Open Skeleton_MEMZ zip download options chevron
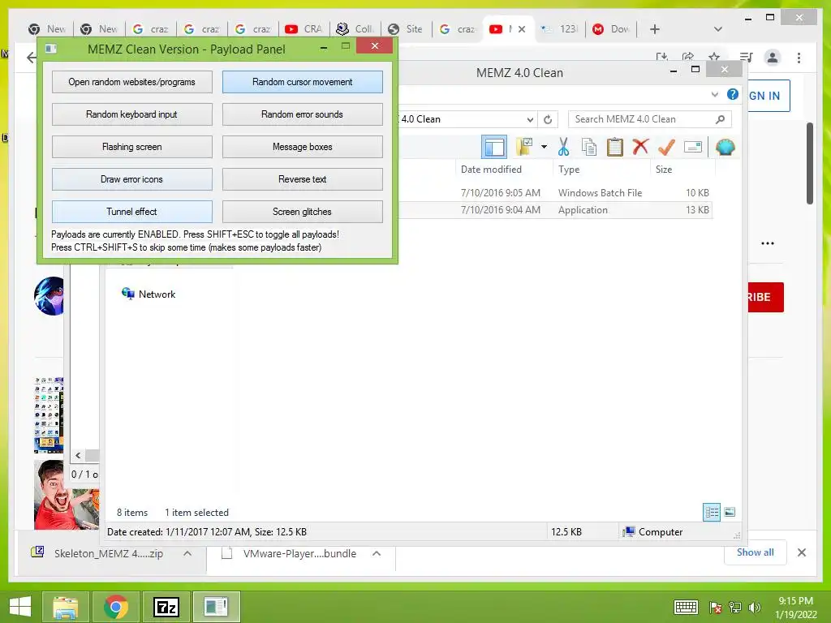The height and width of the screenshot is (623, 831). pyautogui.click(x=187, y=553)
